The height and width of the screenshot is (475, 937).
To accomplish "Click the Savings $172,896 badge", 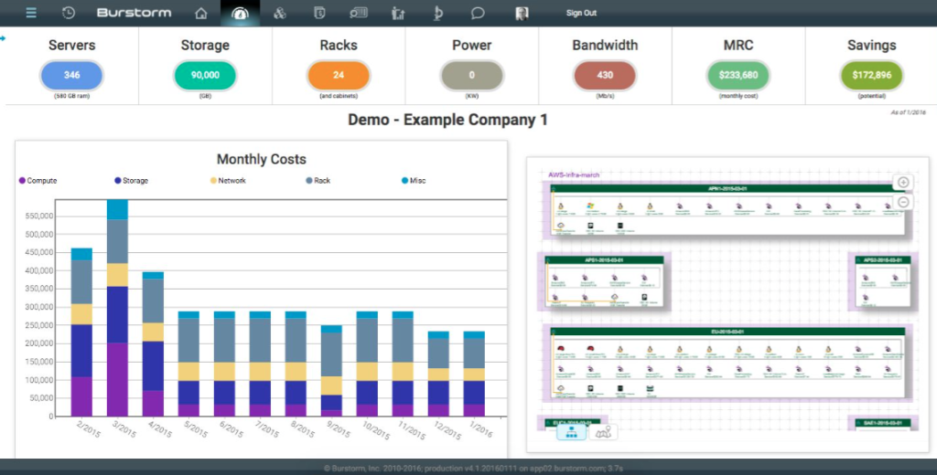I will pyautogui.click(x=871, y=75).
